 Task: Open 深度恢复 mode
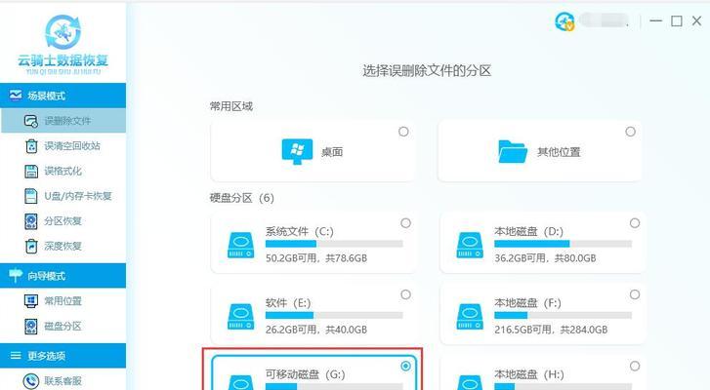point(63,246)
